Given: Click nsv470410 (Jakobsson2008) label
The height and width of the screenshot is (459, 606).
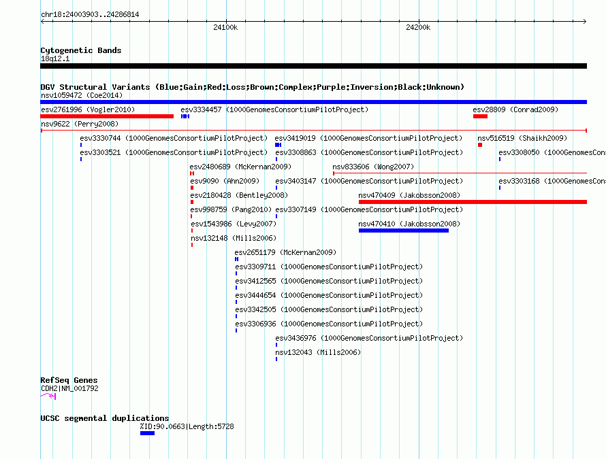Looking at the screenshot, I should point(409,224).
